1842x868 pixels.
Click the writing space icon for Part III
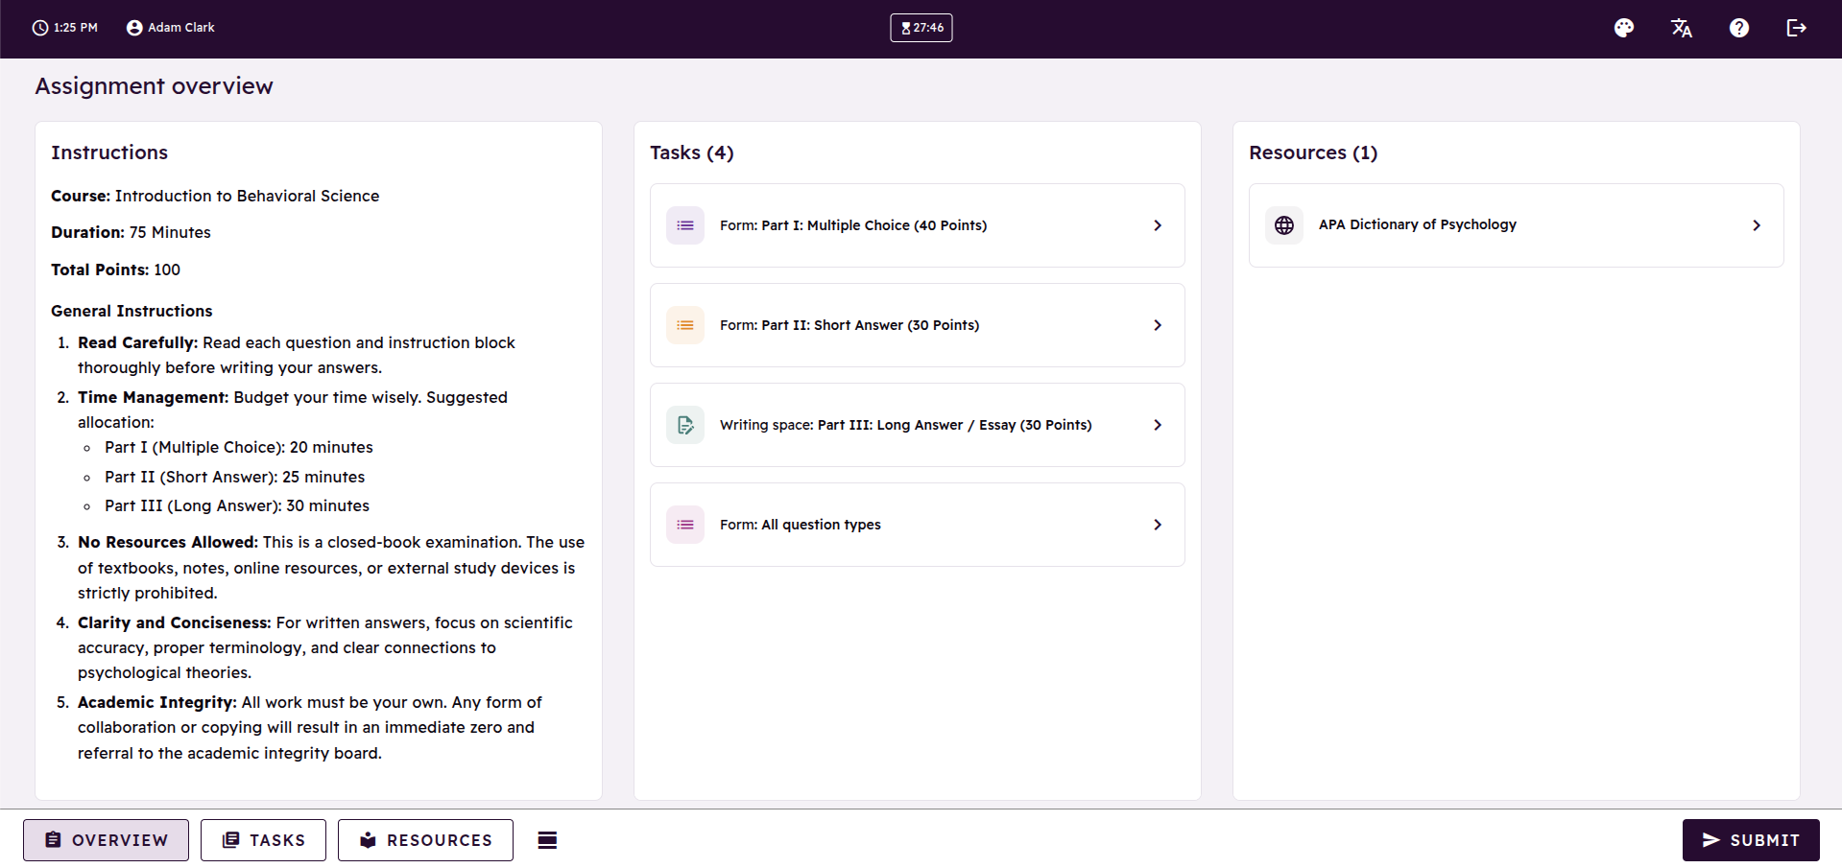[685, 425]
